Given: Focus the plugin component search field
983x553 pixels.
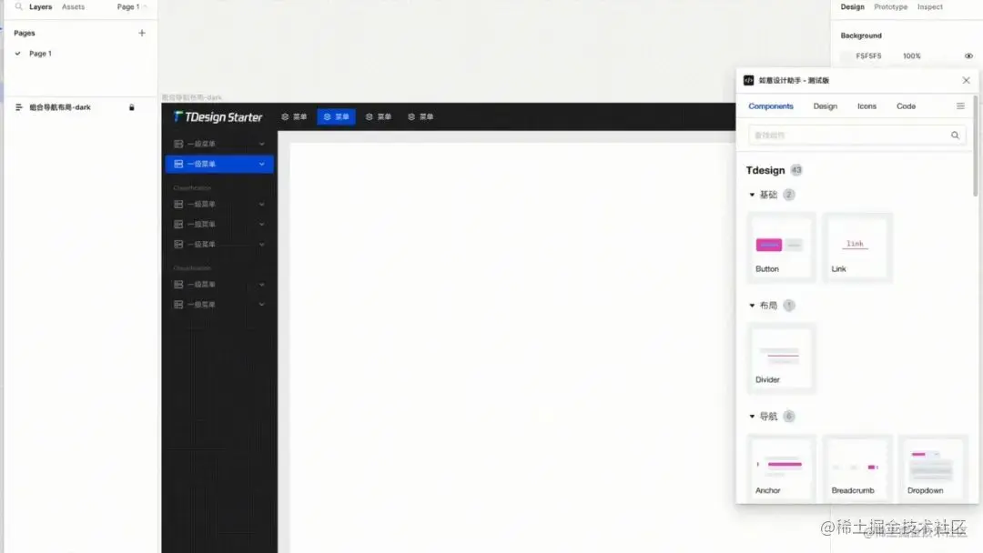Looking at the screenshot, I should point(856,136).
